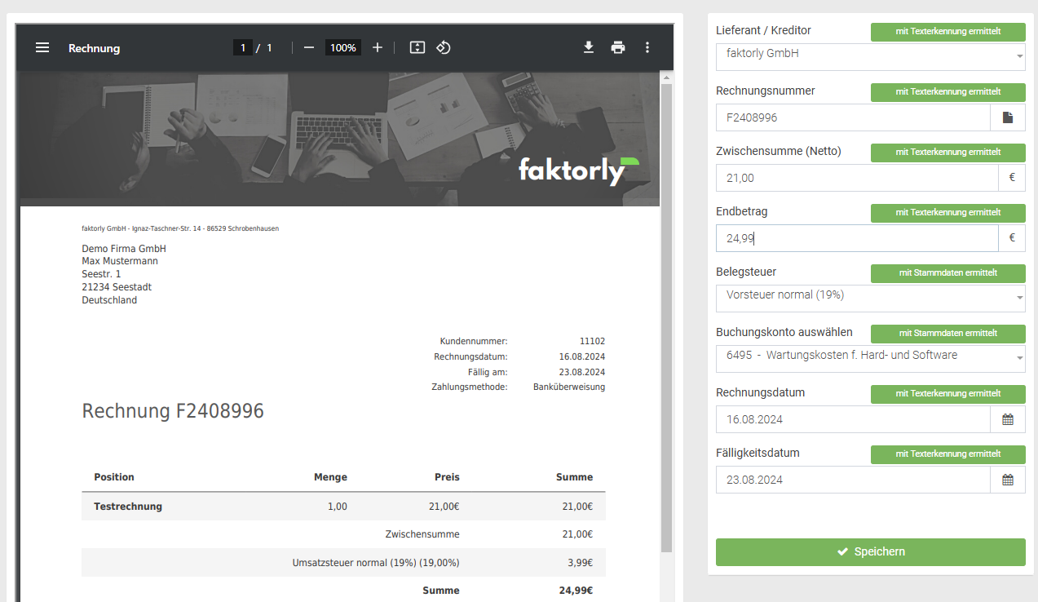Click the Fälligkeitsdatum date field

853,480
